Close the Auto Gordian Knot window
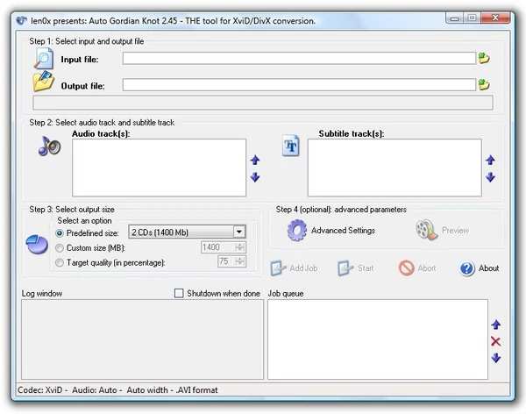The height and width of the screenshot is (414, 526). [x=495, y=18]
